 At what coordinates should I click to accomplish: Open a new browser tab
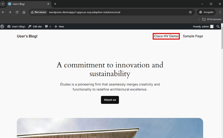click(x=55, y=4)
